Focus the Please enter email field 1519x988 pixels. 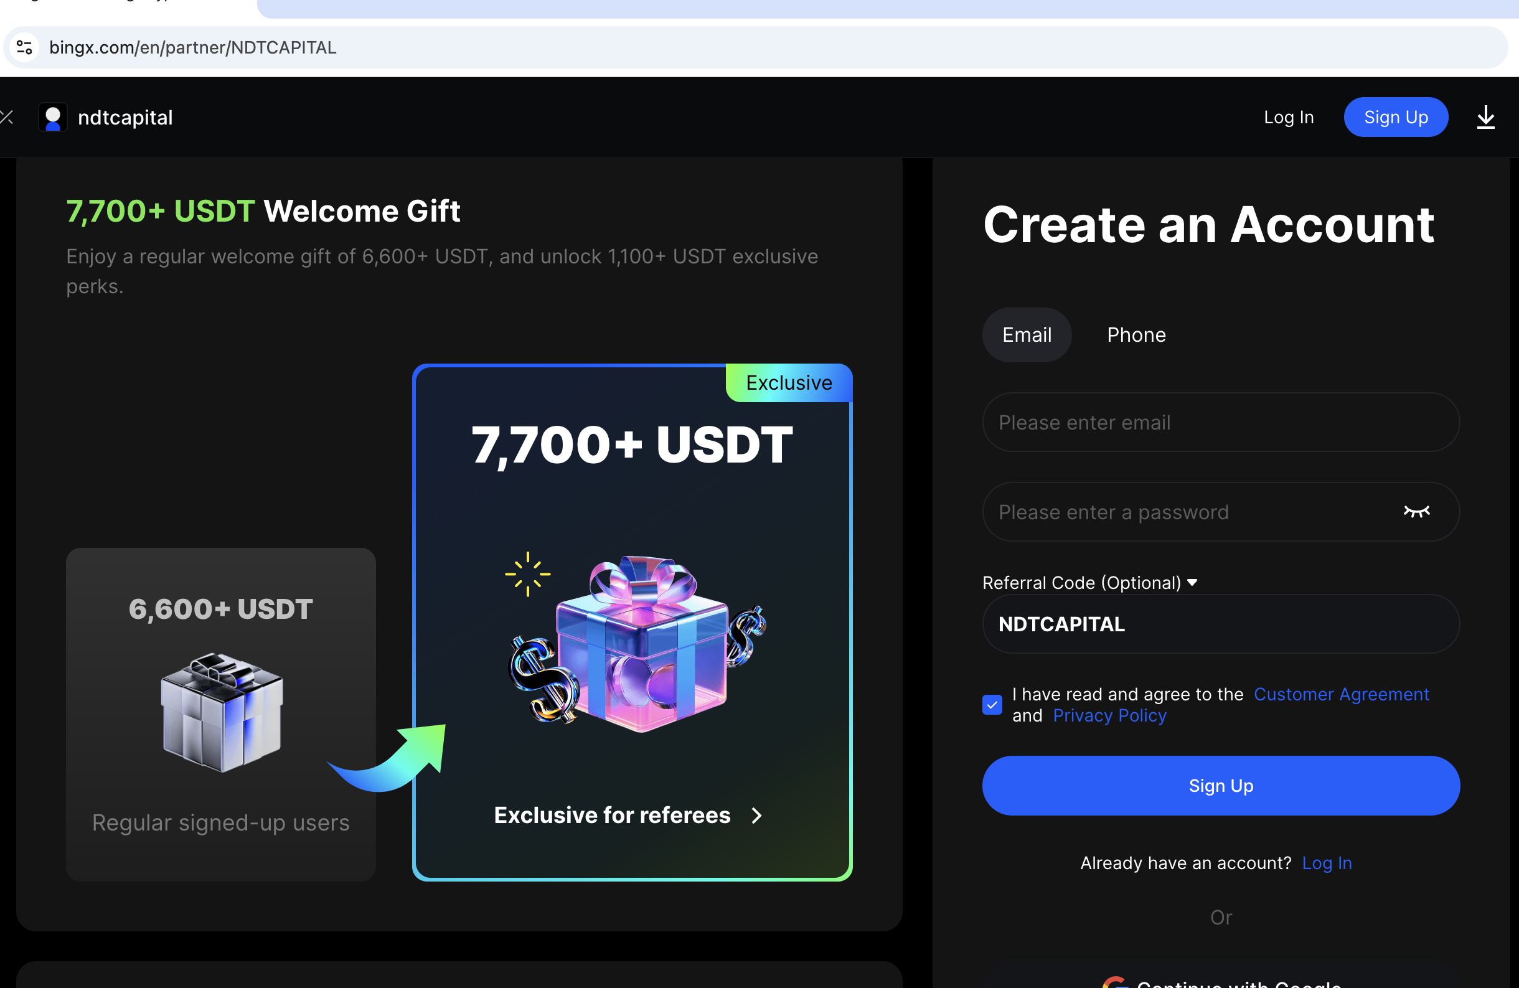(1220, 423)
